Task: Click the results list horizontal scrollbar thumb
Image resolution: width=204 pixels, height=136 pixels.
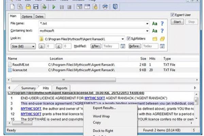Action: point(64,80)
